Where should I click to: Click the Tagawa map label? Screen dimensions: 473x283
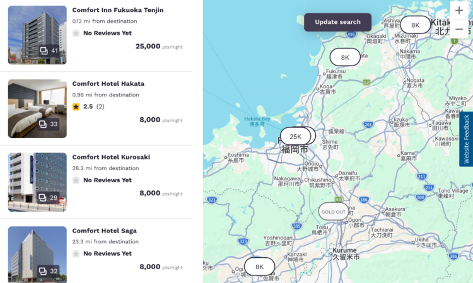[441, 125]
